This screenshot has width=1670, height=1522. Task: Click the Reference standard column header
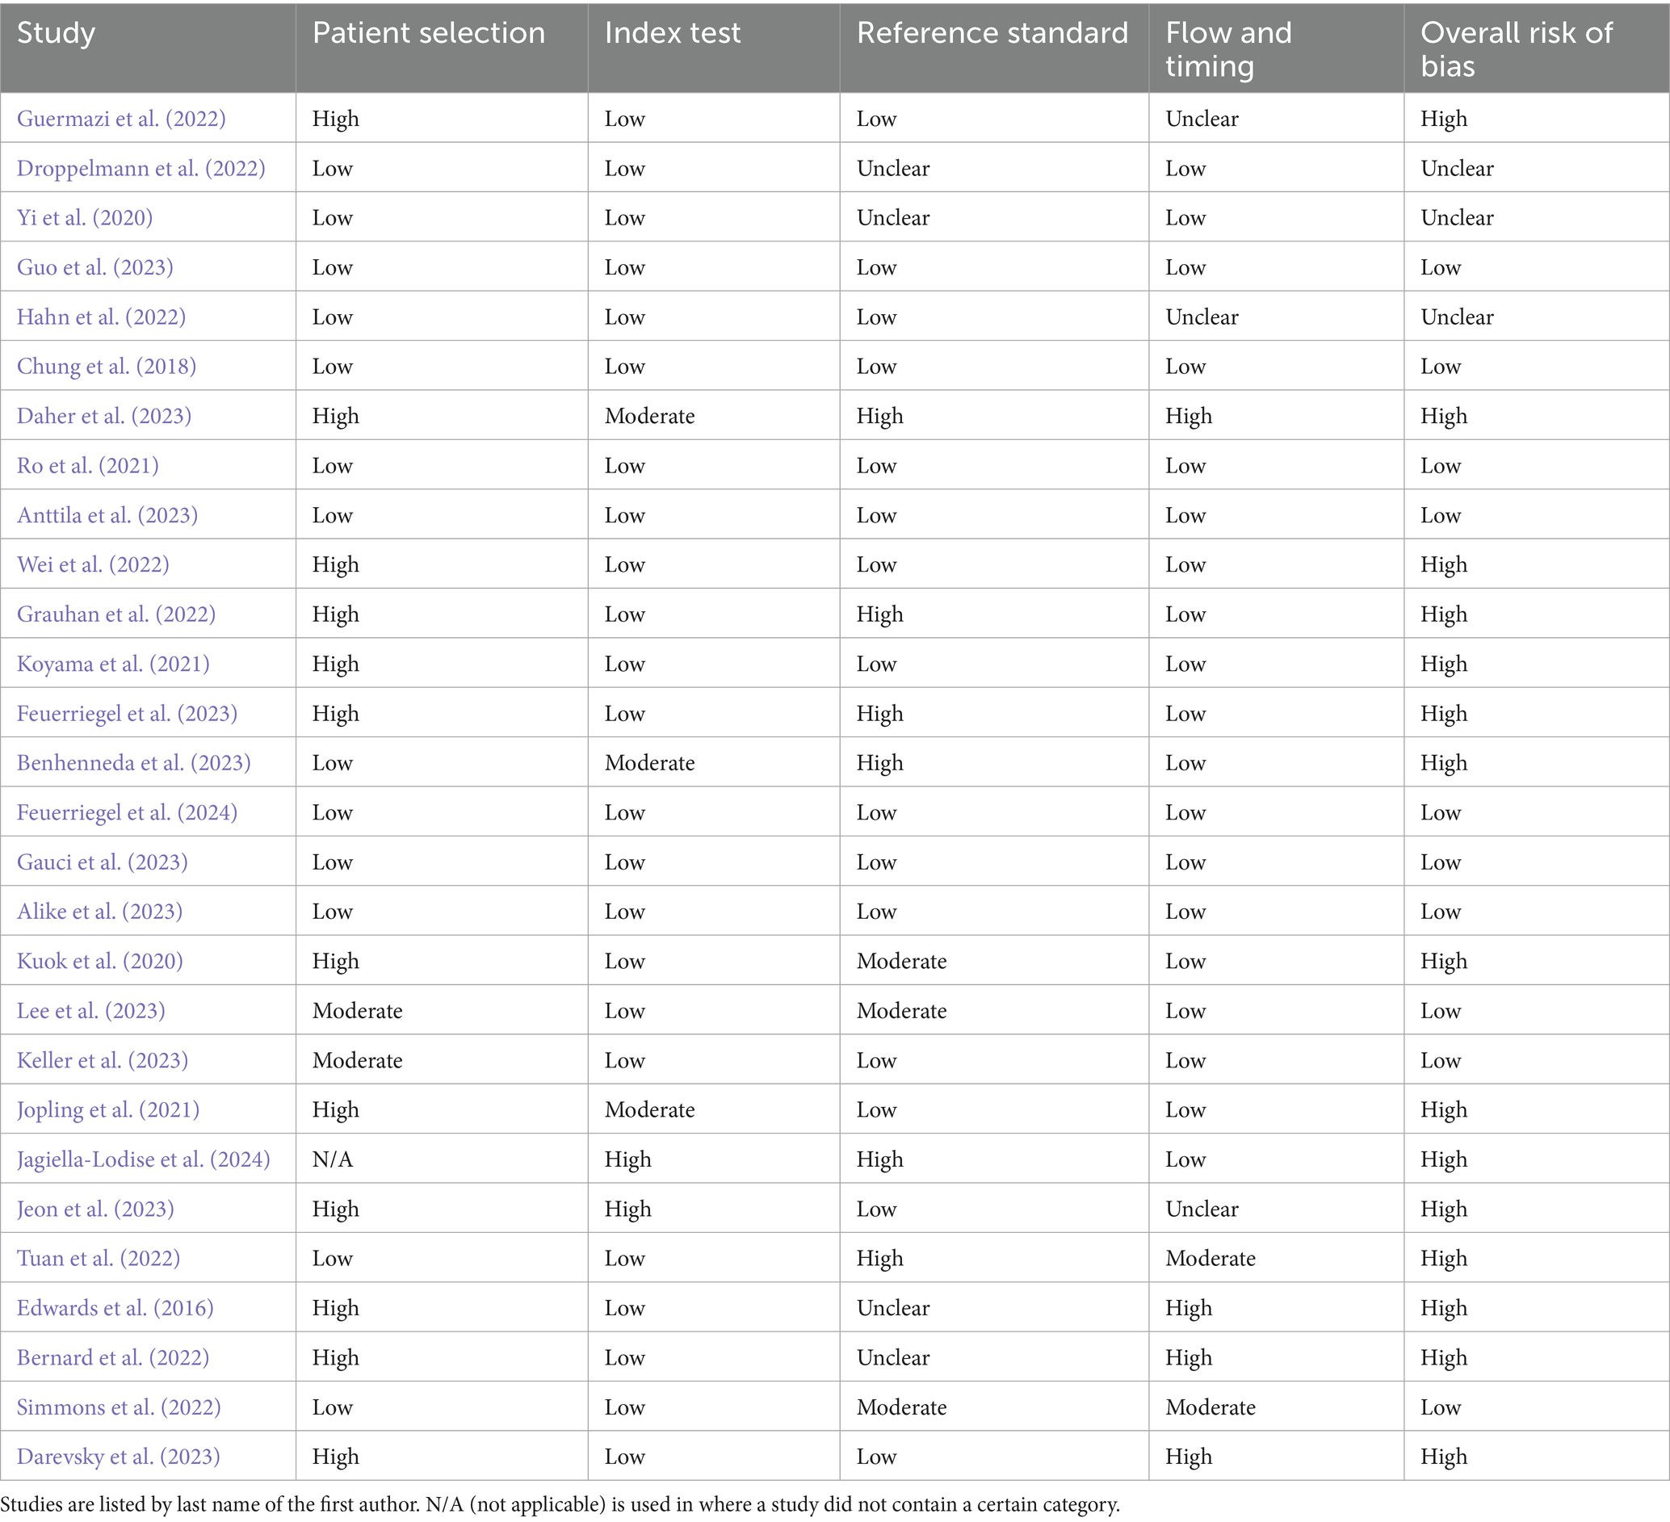(x=992, y=33)
